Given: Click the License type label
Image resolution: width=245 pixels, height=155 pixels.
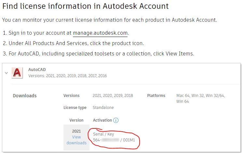Looking at the screenshot, I should click(75, 108).
